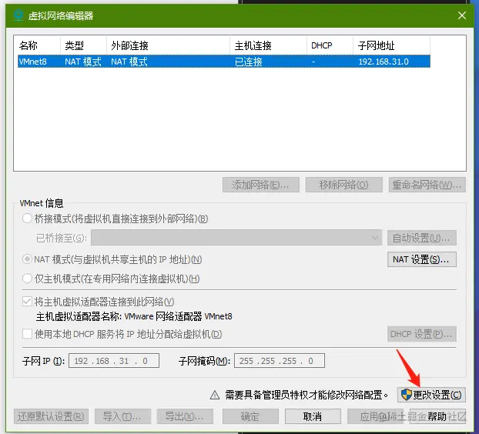The width and height of the screenshot is (479, 434).
Task: Click the 需要具备管理员特权 warning text
Action: pyautogui.click(x=306, y=395)
